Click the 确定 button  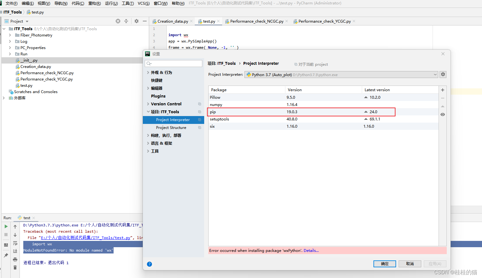(385, 264)
